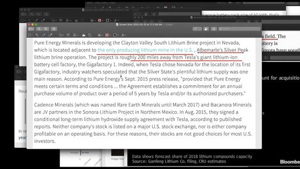Open Adjust Color in front window
Screen dimensions: 300x169
84,35
